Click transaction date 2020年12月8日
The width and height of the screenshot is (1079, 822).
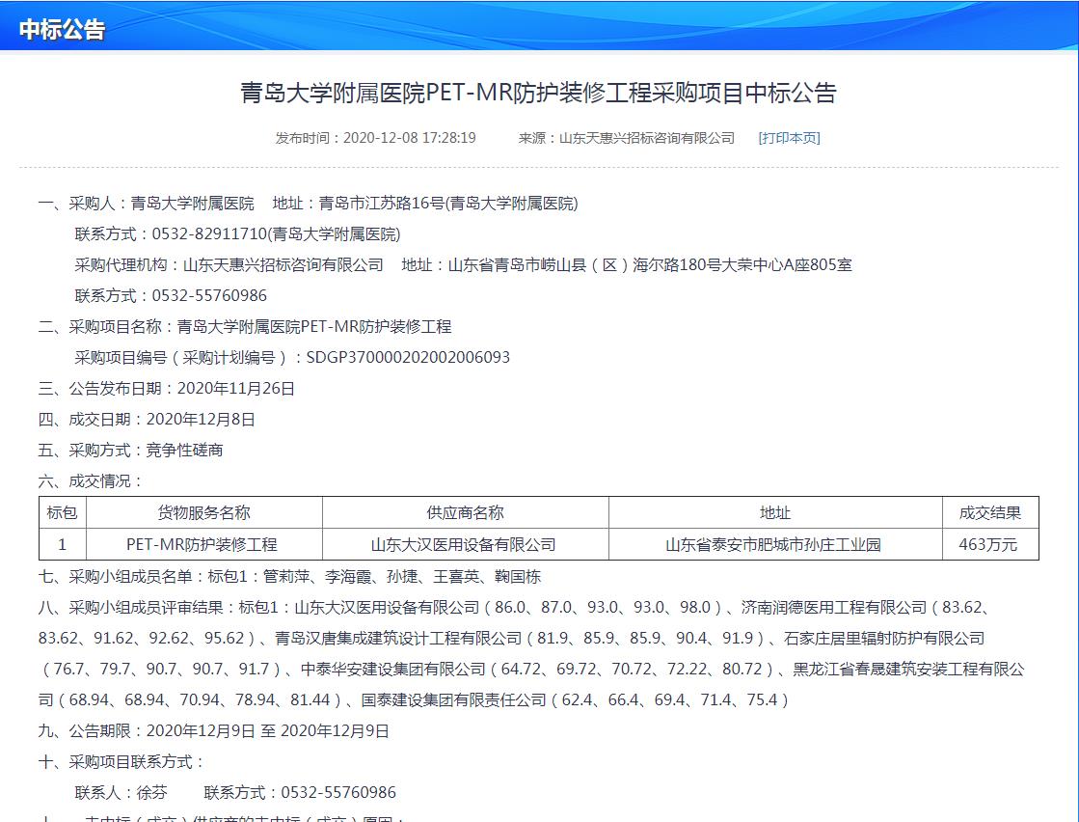201,420
